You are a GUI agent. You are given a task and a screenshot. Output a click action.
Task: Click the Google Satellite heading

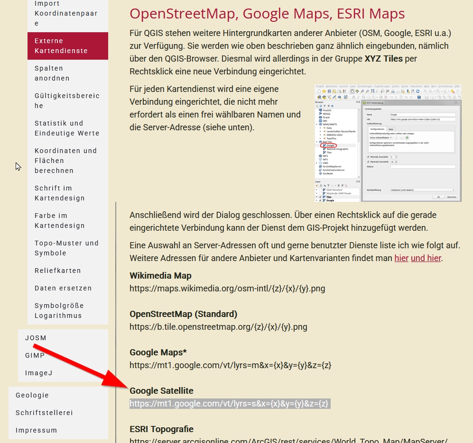pos(161,391)
